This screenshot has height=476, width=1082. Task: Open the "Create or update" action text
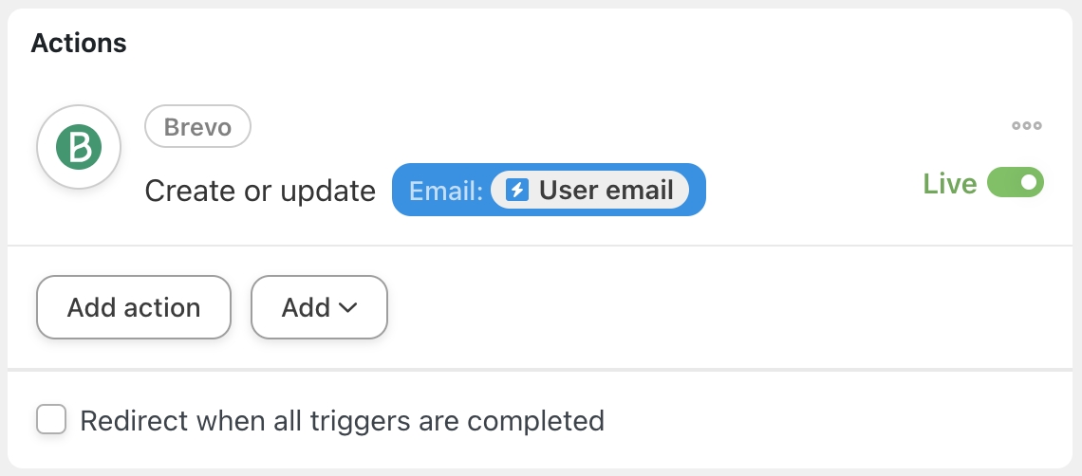[260, 191]
